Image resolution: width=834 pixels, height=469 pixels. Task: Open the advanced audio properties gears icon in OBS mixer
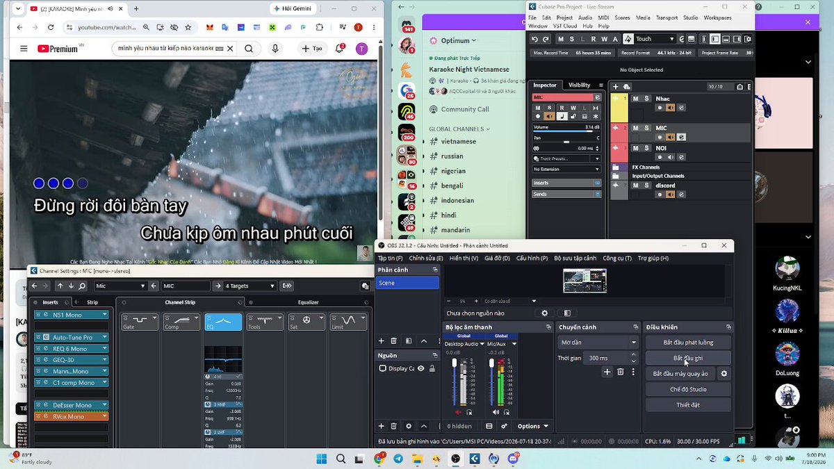click(x=505, y=426)
